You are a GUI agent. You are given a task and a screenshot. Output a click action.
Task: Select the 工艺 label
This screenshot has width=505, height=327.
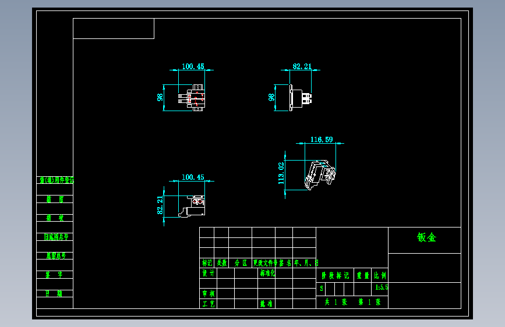coord(209,304)
